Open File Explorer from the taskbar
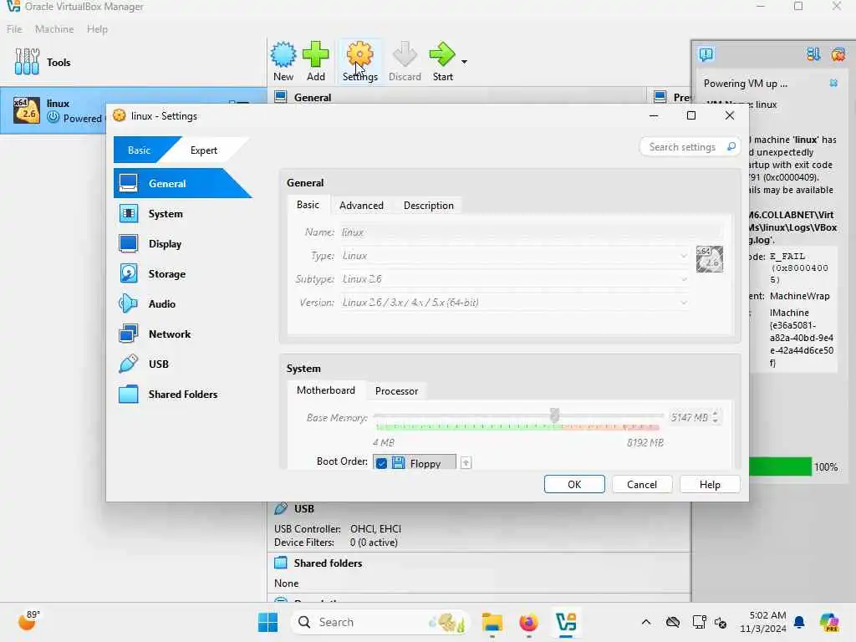856x642 pixels. pos(492,622)
